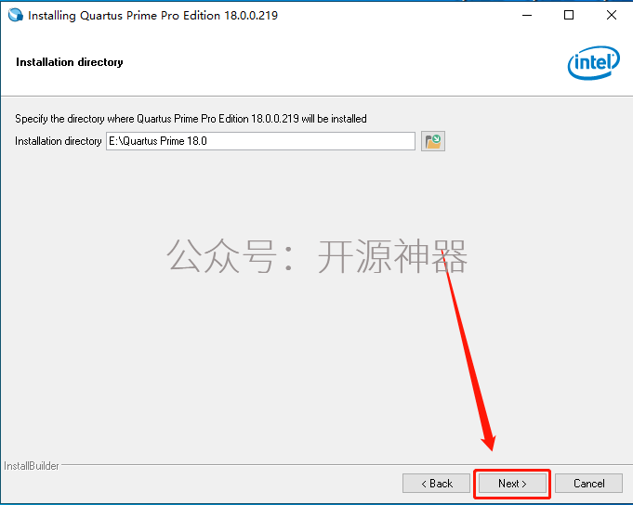The width and height of the screenshot is (633, 505).
Task: Click the Chinese watermark text in the center
Action: click(317, 256)
